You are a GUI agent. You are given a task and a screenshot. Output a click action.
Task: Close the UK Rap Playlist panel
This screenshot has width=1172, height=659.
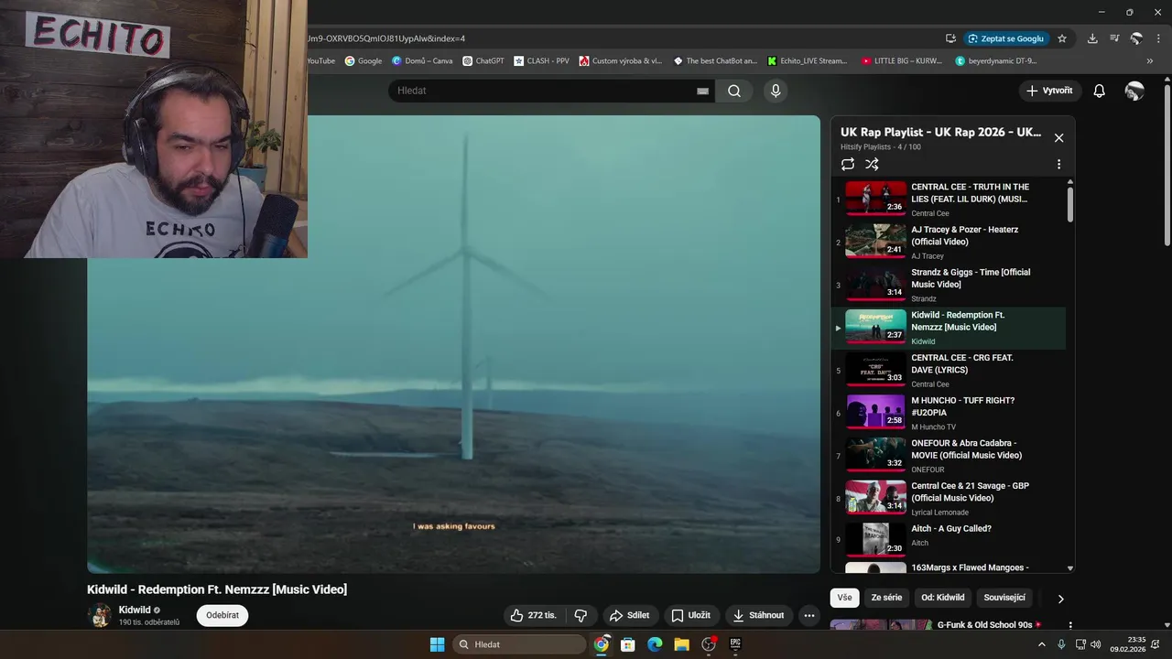coord(1058,138)
